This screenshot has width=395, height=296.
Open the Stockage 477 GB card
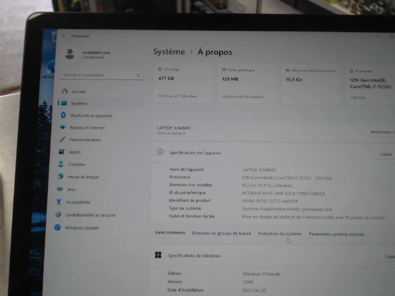coord(183,83)
